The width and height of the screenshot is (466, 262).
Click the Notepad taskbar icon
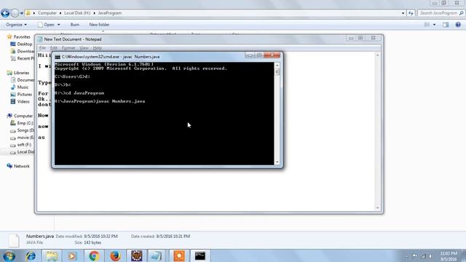157,255
